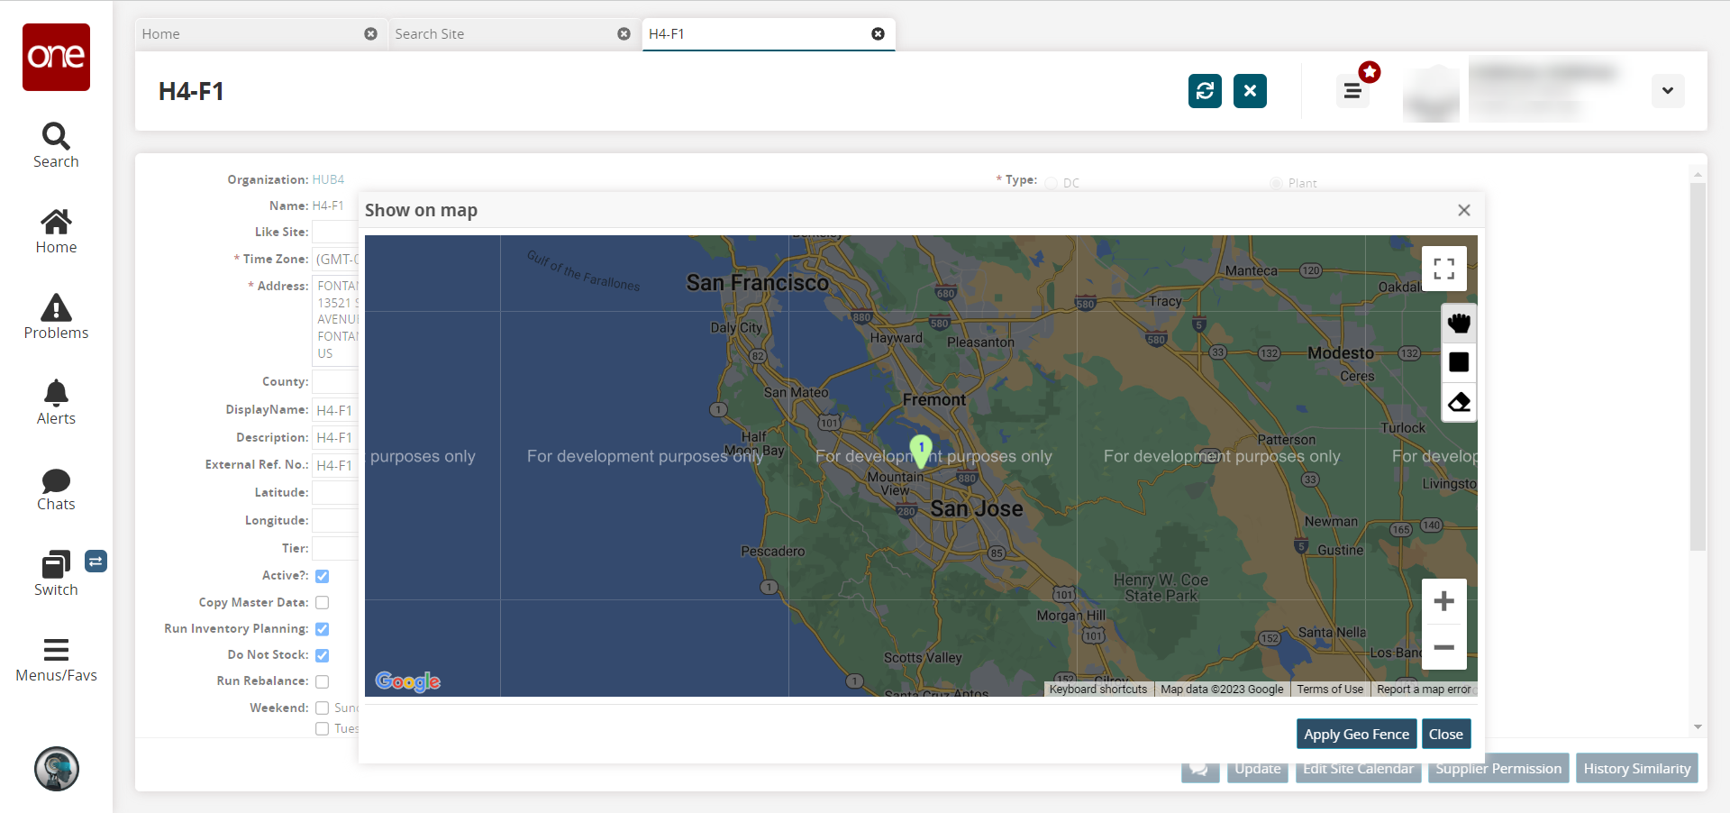Click the refresh icon in header

(1205, 91)
